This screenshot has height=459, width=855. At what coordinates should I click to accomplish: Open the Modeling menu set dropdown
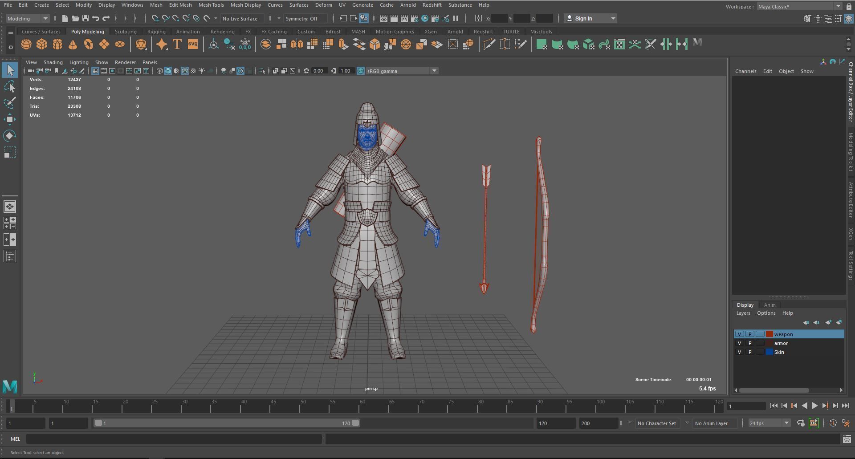click(x=28, y=18)
